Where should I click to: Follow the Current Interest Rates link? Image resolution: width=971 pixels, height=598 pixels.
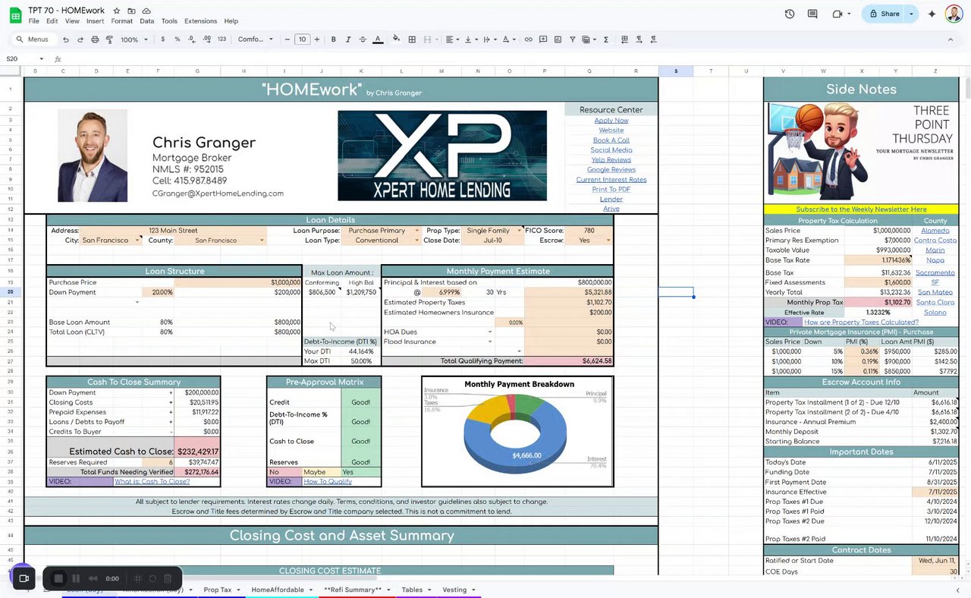pos(611,180)
